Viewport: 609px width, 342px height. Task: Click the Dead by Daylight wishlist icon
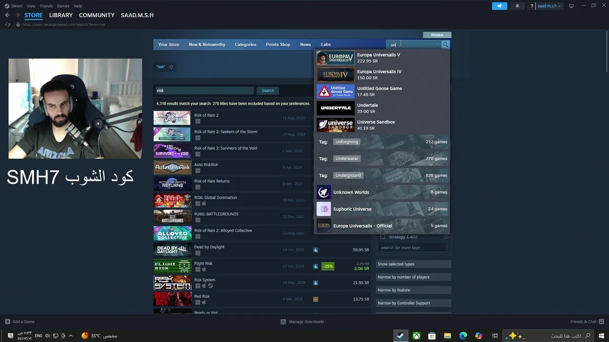(x=315, y=250)
